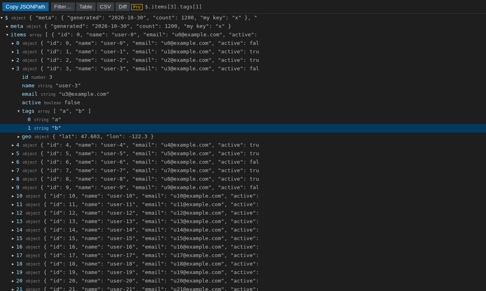Click the "items" key label
This screenshot has height=291, width=486.
coord(18,35)
